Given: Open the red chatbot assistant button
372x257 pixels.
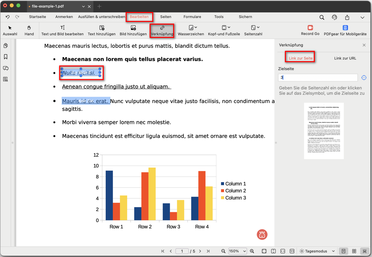Looking at the screenshot, I should (262, 234).
